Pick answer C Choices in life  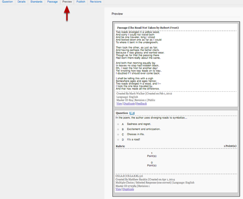pos(118,134)
